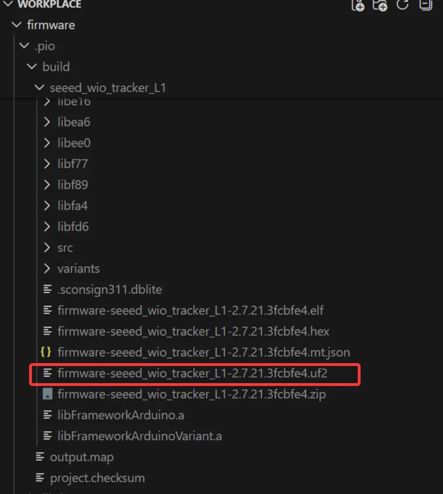Image resolution: width=443 pixels, height=494 pixels.
Task: Collapse all folders in Explorer
Action: (425, 5)
